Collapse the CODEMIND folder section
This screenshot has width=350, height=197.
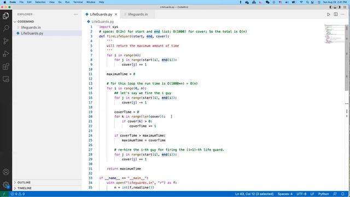[47, 22]
